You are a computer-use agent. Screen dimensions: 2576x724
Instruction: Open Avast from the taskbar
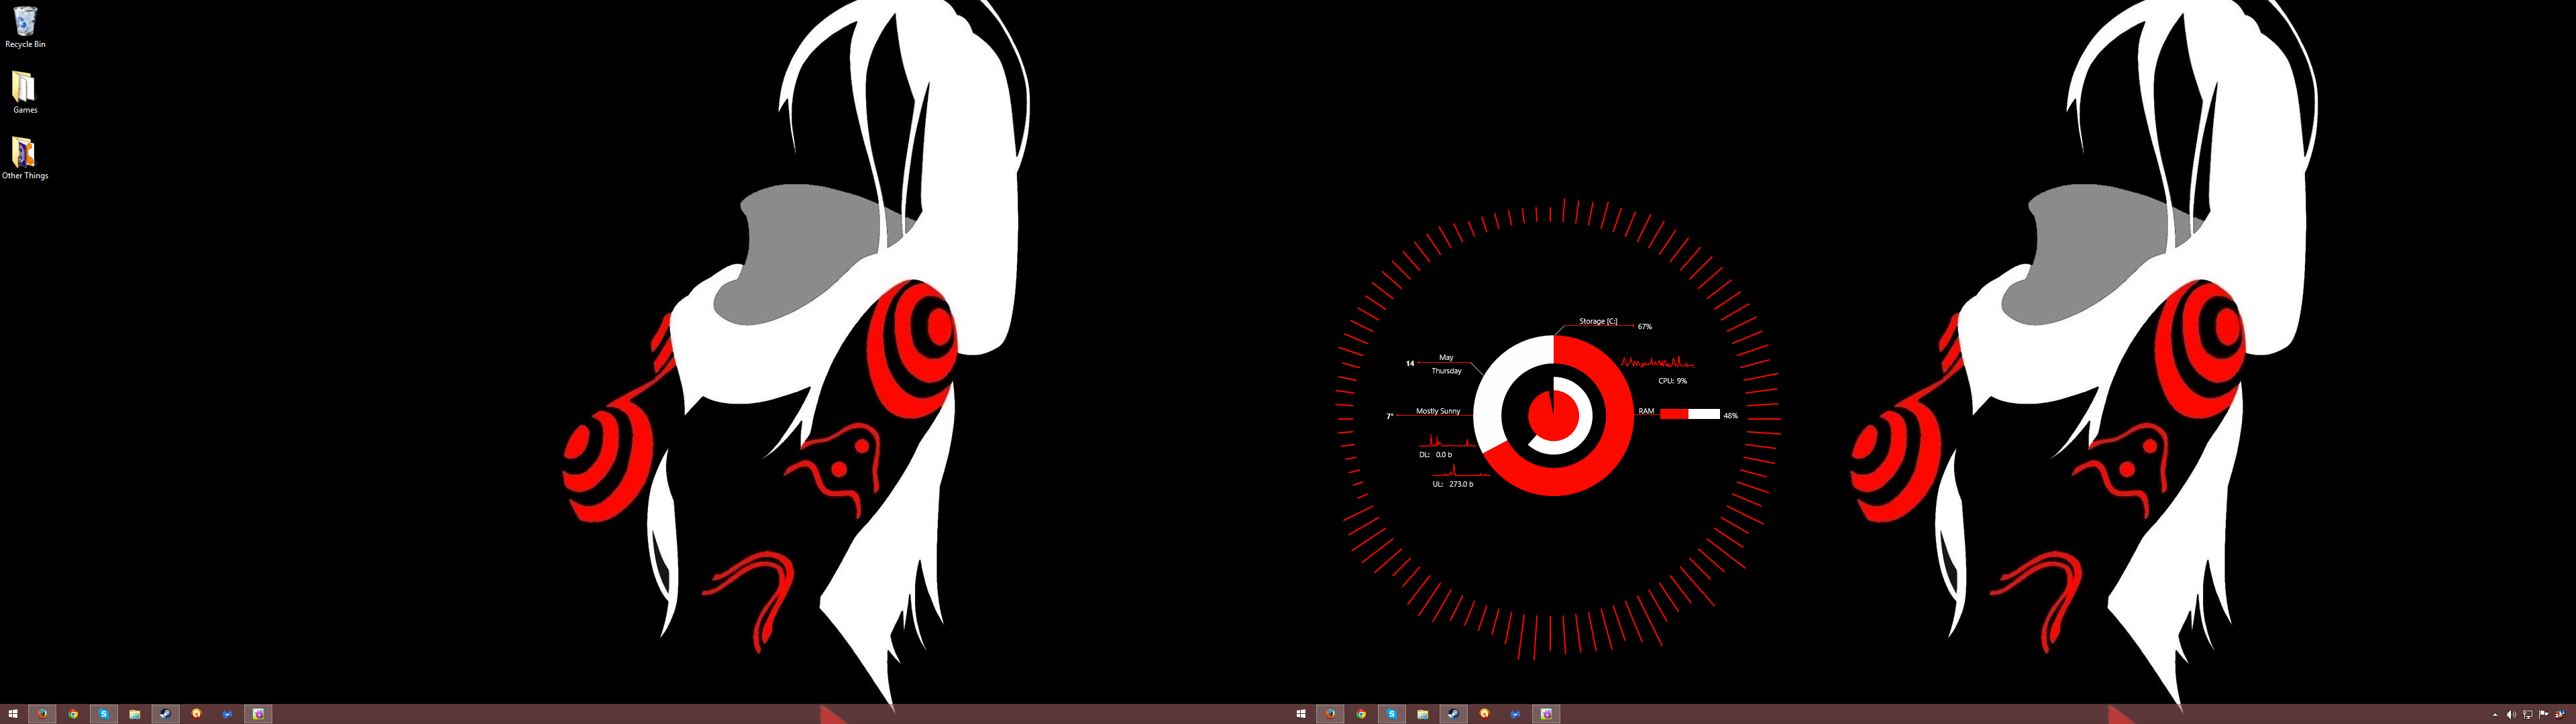(196, 714)
